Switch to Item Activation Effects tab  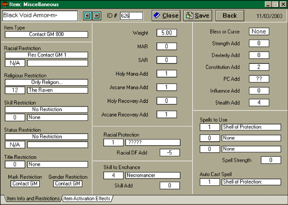[87, 198]
